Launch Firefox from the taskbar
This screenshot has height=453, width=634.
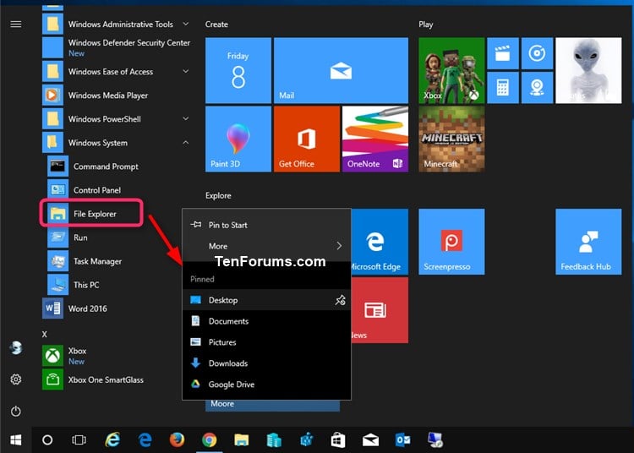tap(177, 439)
